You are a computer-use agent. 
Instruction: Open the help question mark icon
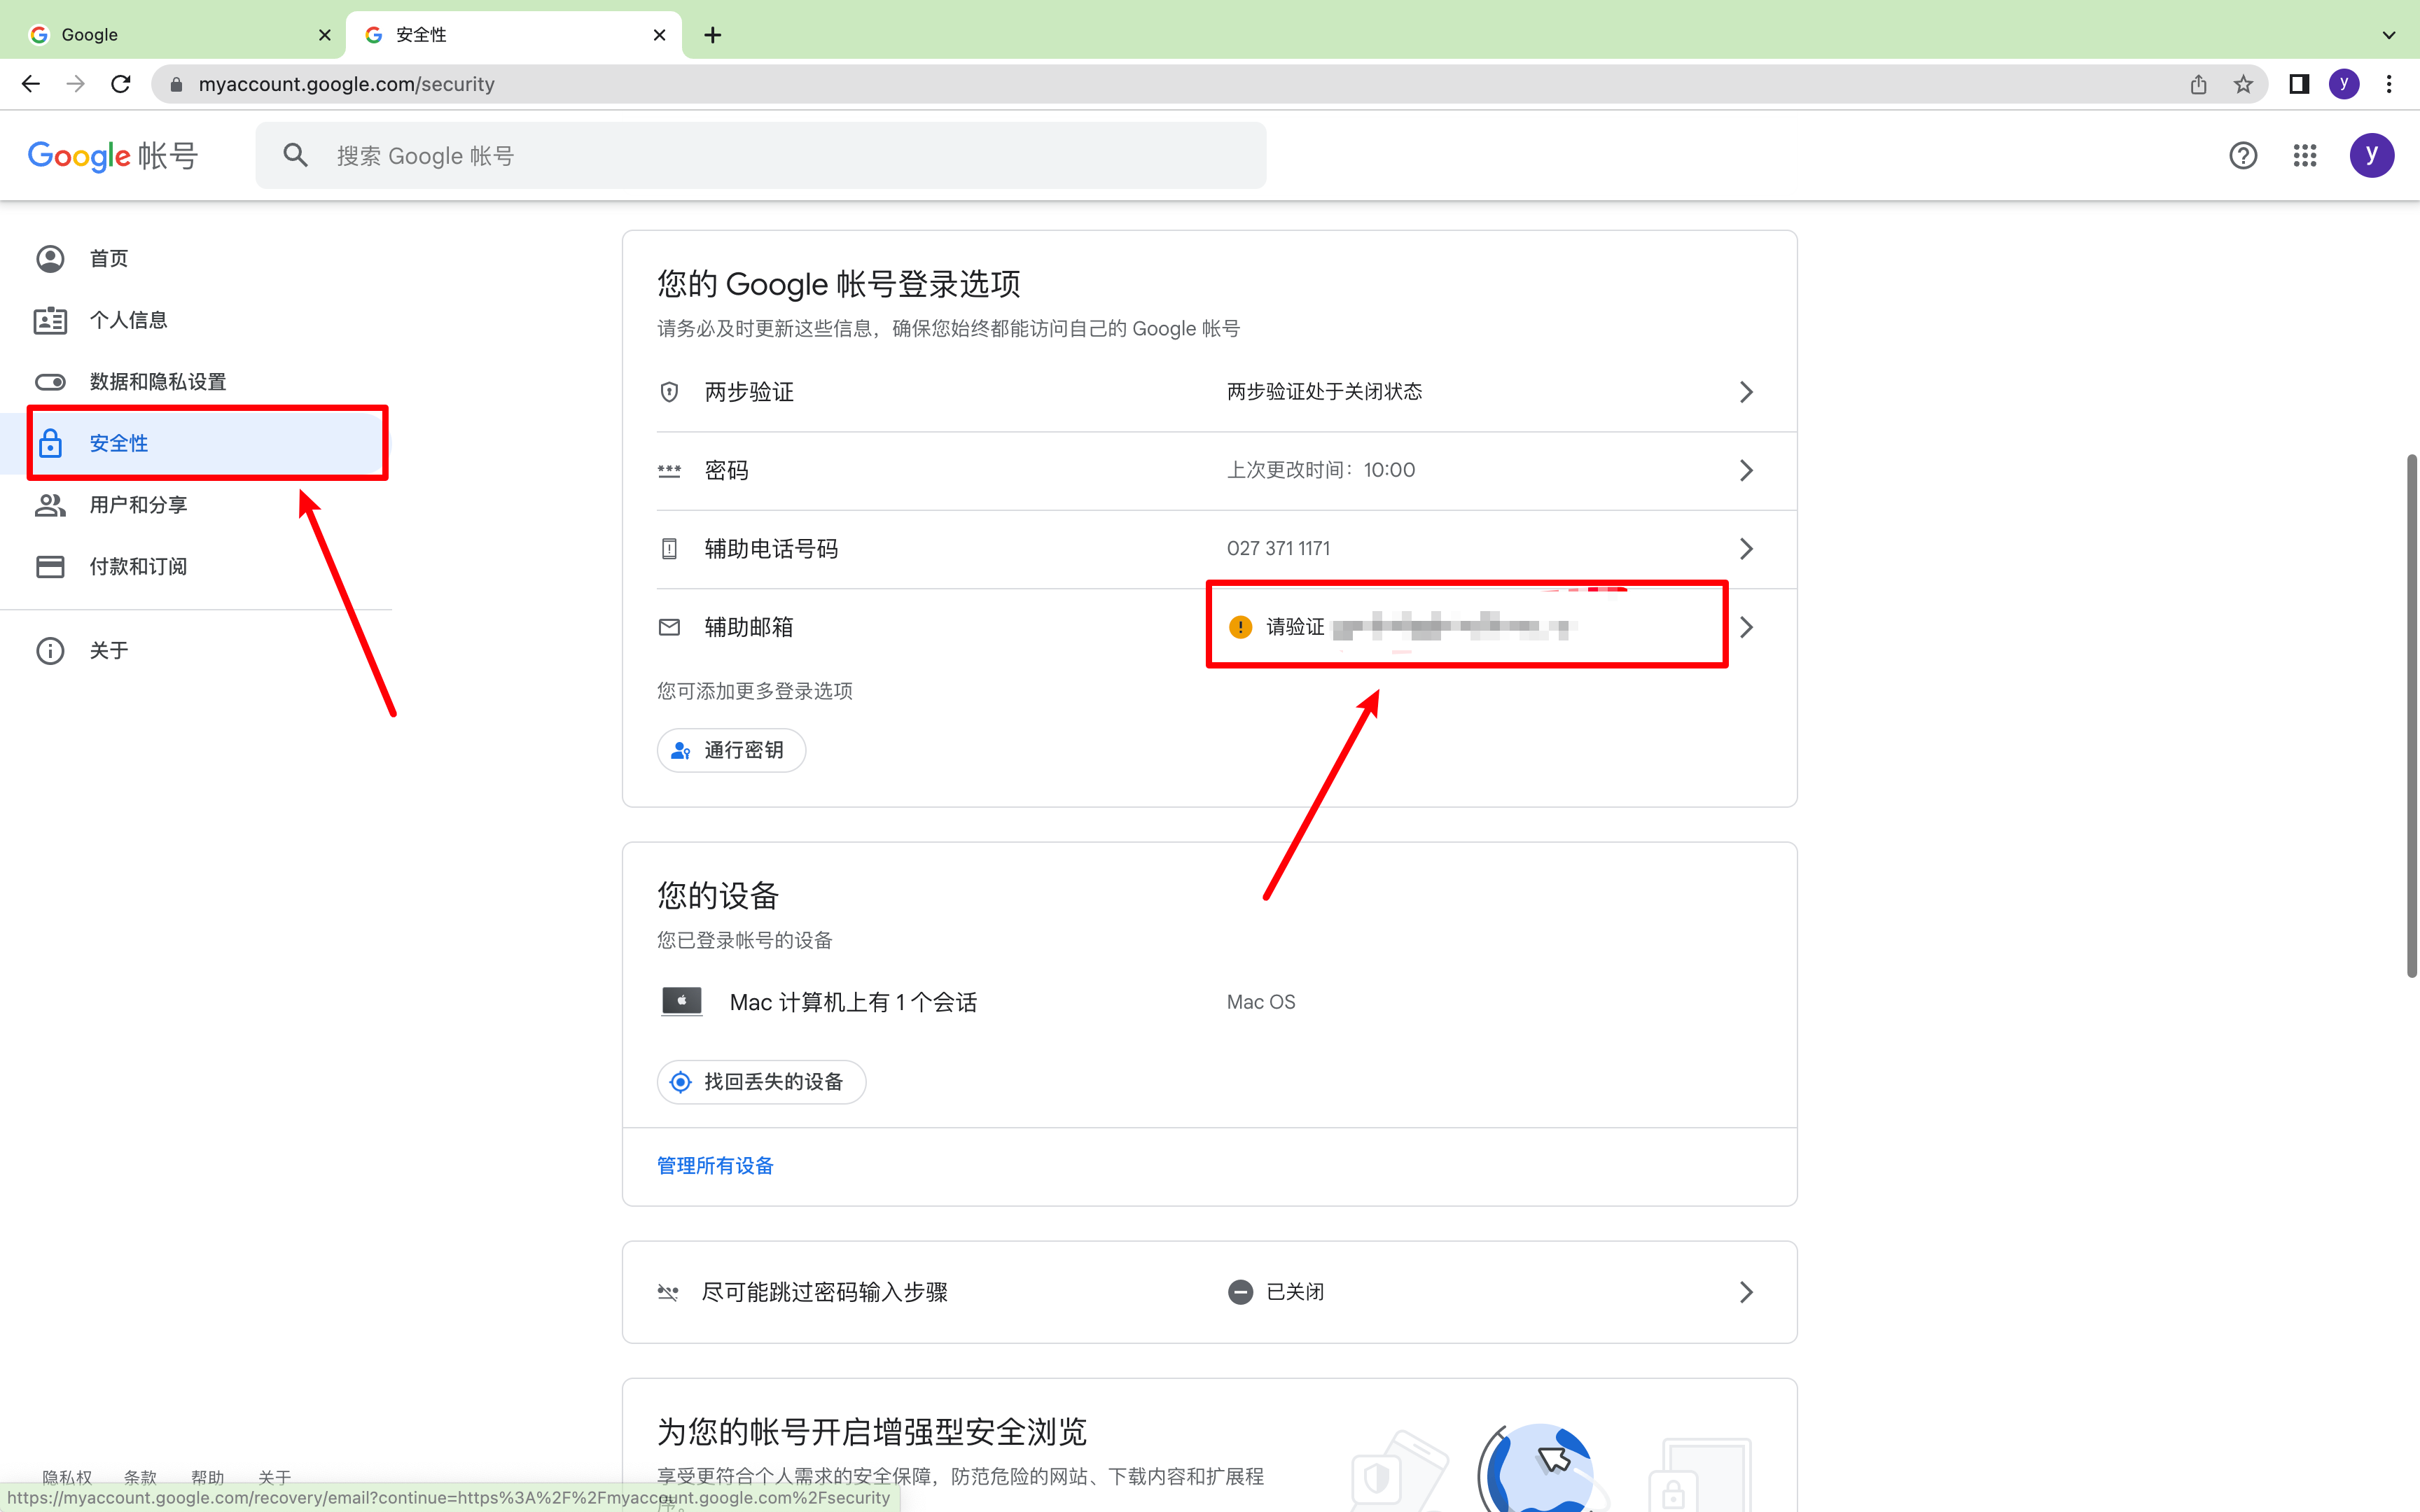click(2243, 155)
